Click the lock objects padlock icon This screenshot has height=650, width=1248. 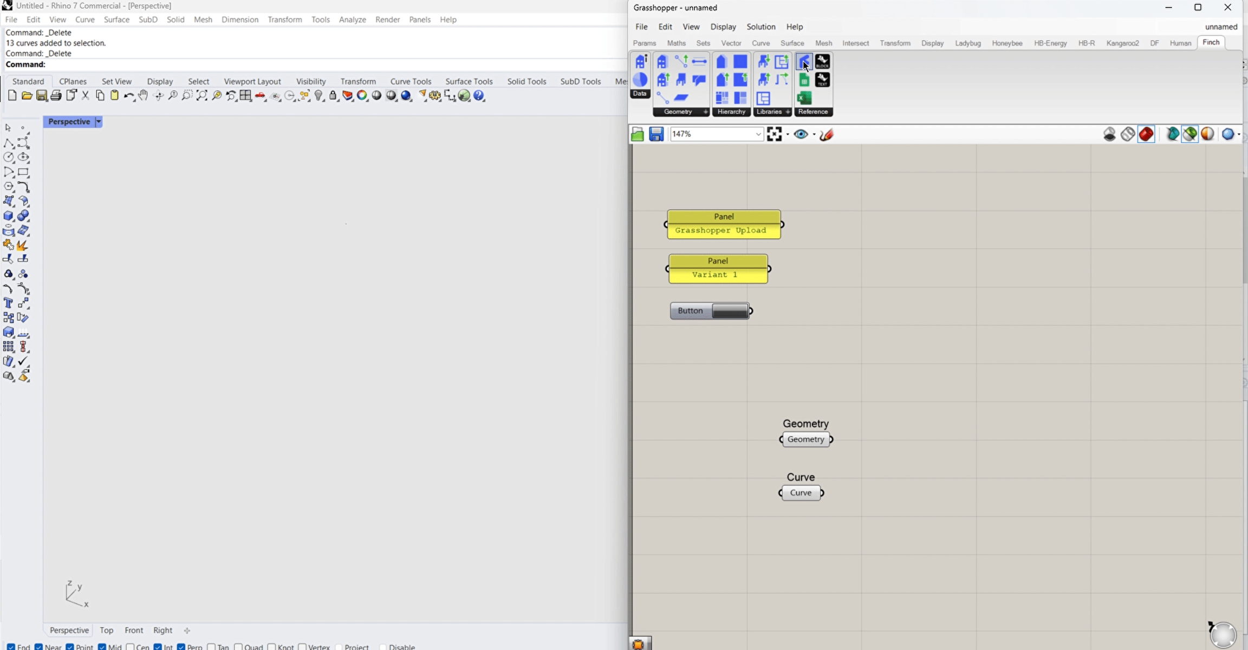pos(333,96)
